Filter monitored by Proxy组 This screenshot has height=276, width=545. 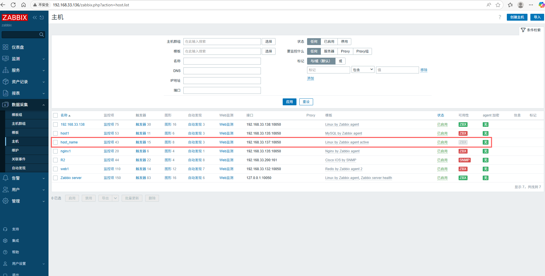point(362,51)
